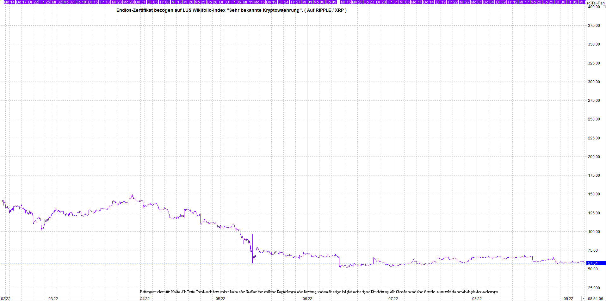The image size is (606, 301).
Task: Click the 'Mo 20' date in the top strip
Action: (x=357, y=2)
